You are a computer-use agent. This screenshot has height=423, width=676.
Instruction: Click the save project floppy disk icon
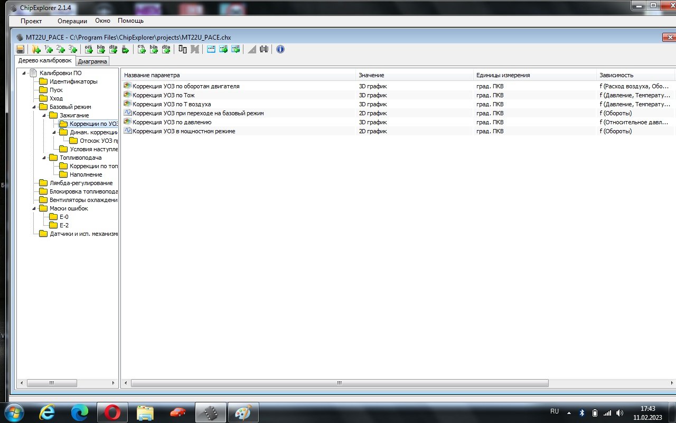coord(20,49)
